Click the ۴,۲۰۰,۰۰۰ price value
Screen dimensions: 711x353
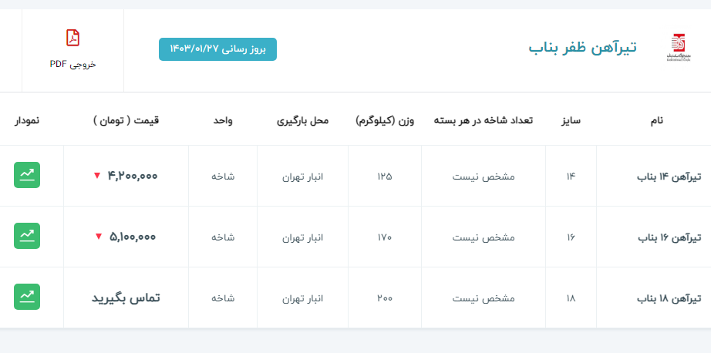pyautogui.click(x=133, y=176)
